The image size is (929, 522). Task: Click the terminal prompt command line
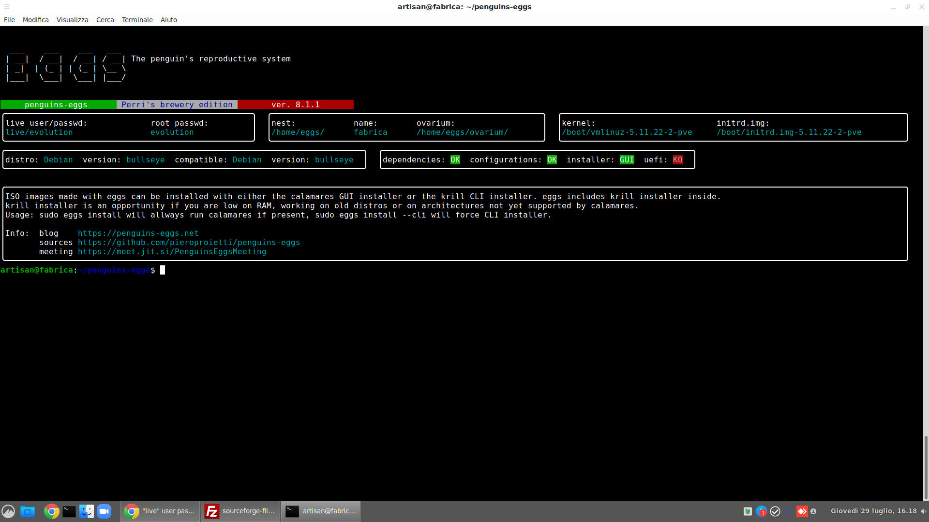click(163, 270)
